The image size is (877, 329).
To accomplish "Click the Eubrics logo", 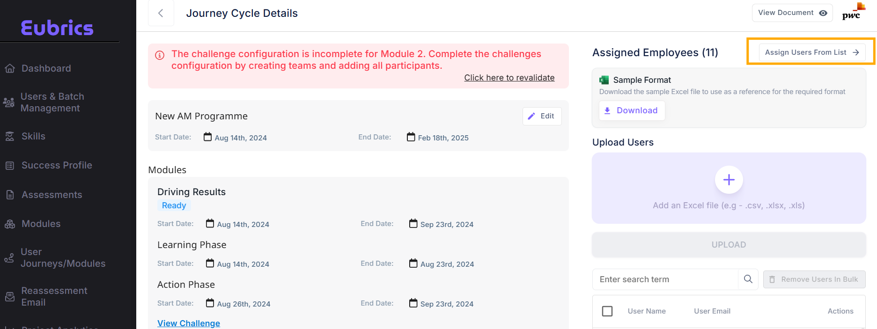I will point(57,28).
